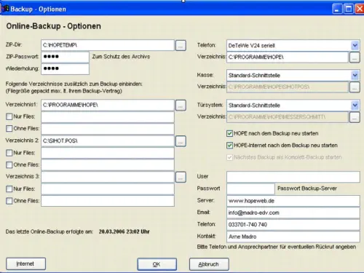The height and width of the screenshot is (273, 364).
Task: Click the Internet button
Action: point(25,264)
